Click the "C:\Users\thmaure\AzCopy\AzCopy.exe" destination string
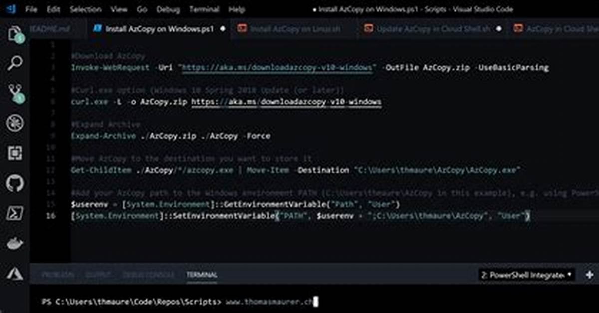The height and width of the screenshot is (313, 599). pos(437,170)
